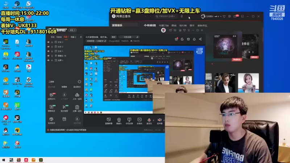This screenshot has height=163, width=290.
Task: Select the 文本 3 layer row
Action: (65, 42)
